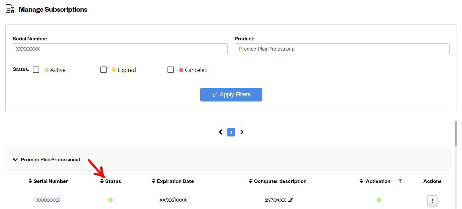Click the Expired filter label
Viewport: 462px width, 209px height.
click(127, 70)
